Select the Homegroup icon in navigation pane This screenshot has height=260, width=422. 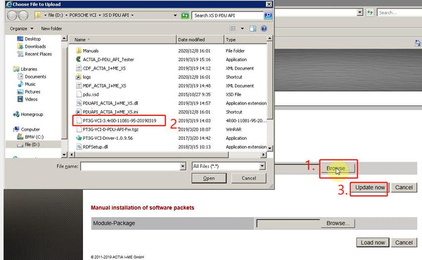16,115
